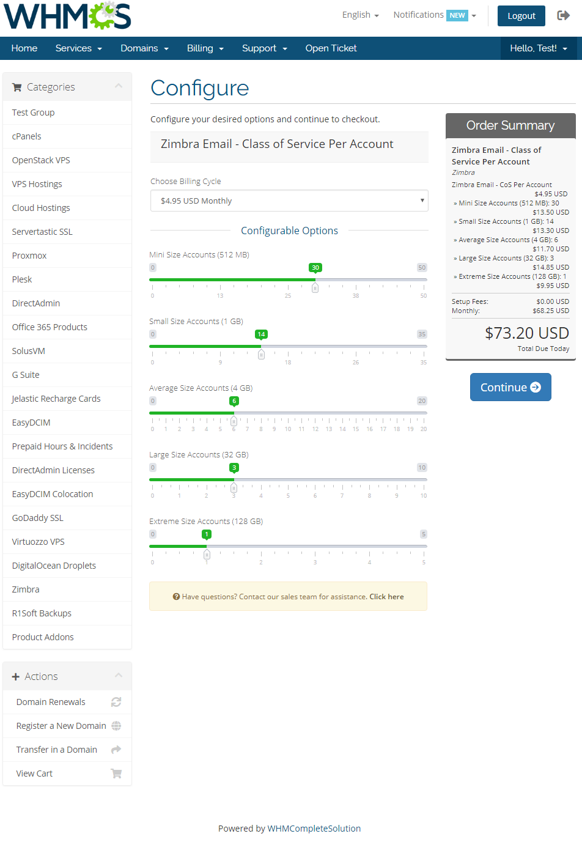Click Transfer in a Domain action

67,750
